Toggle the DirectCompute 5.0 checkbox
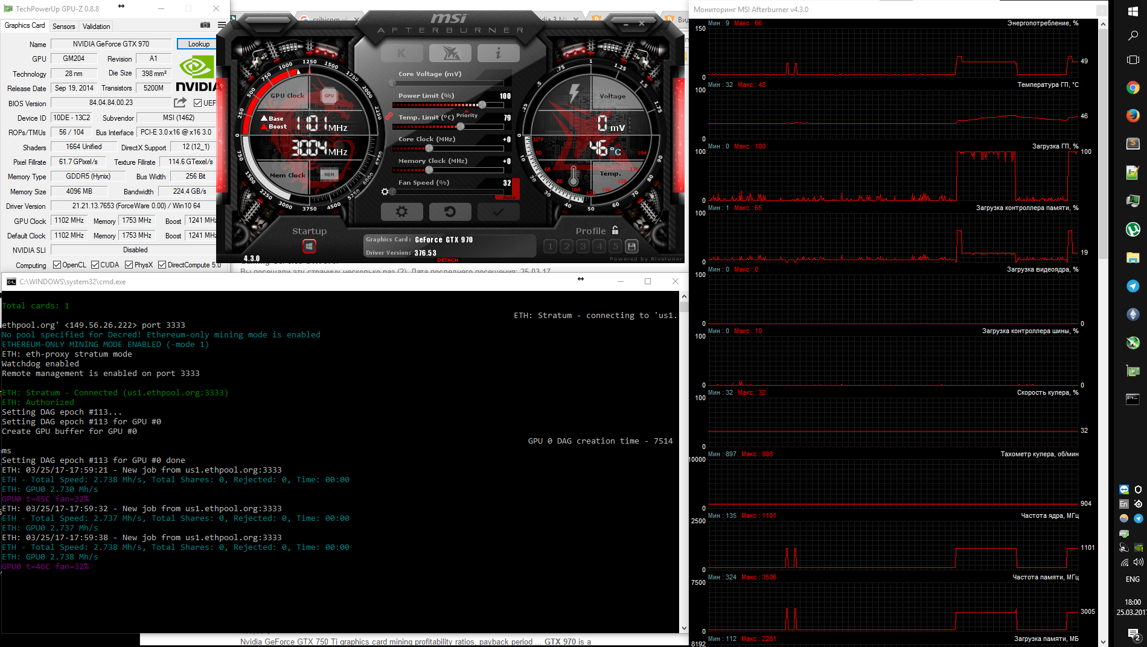Screen dimensions: 1147x647 coord(162,265)
